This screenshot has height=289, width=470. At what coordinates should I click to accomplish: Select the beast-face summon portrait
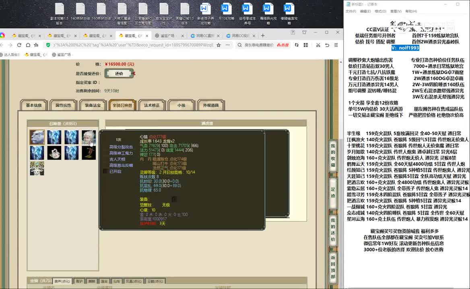[x=37, y=137]
